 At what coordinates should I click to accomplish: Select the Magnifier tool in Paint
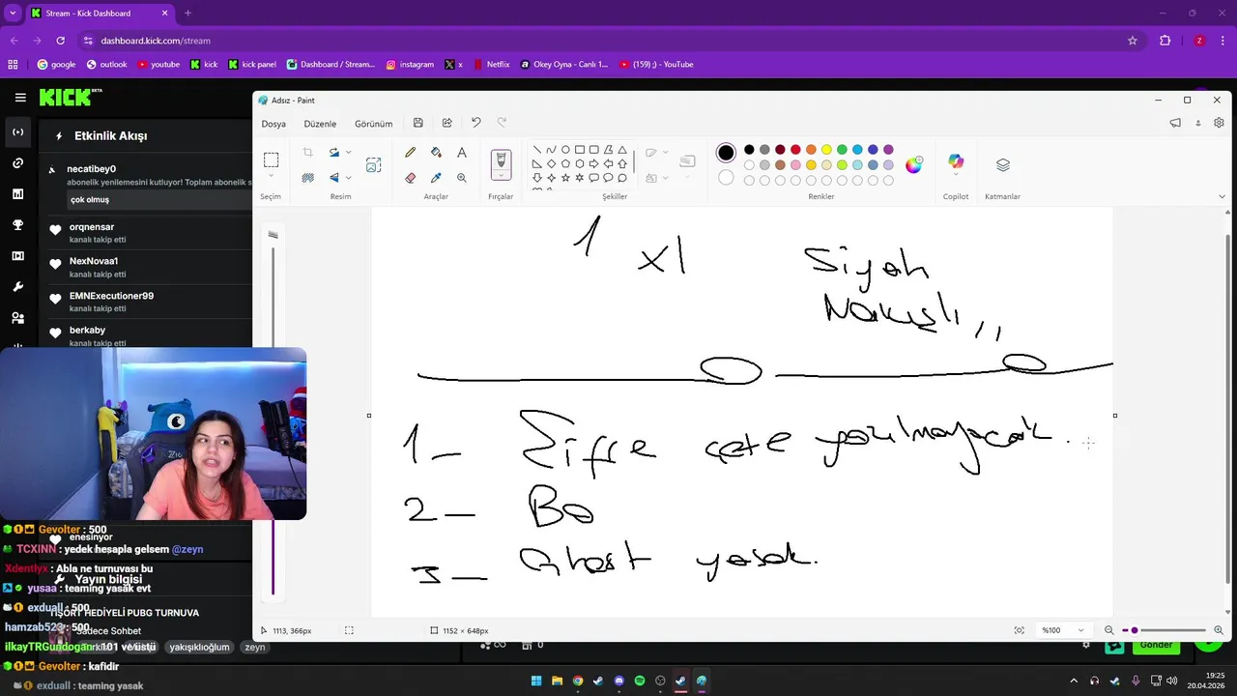point(462,178)
